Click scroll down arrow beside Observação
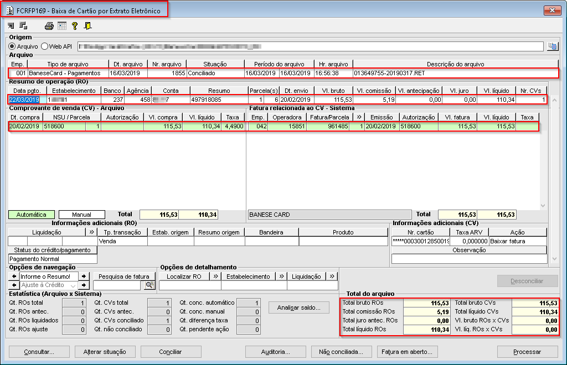The height and width of the screenshot is (365, 567). [555, 258]
